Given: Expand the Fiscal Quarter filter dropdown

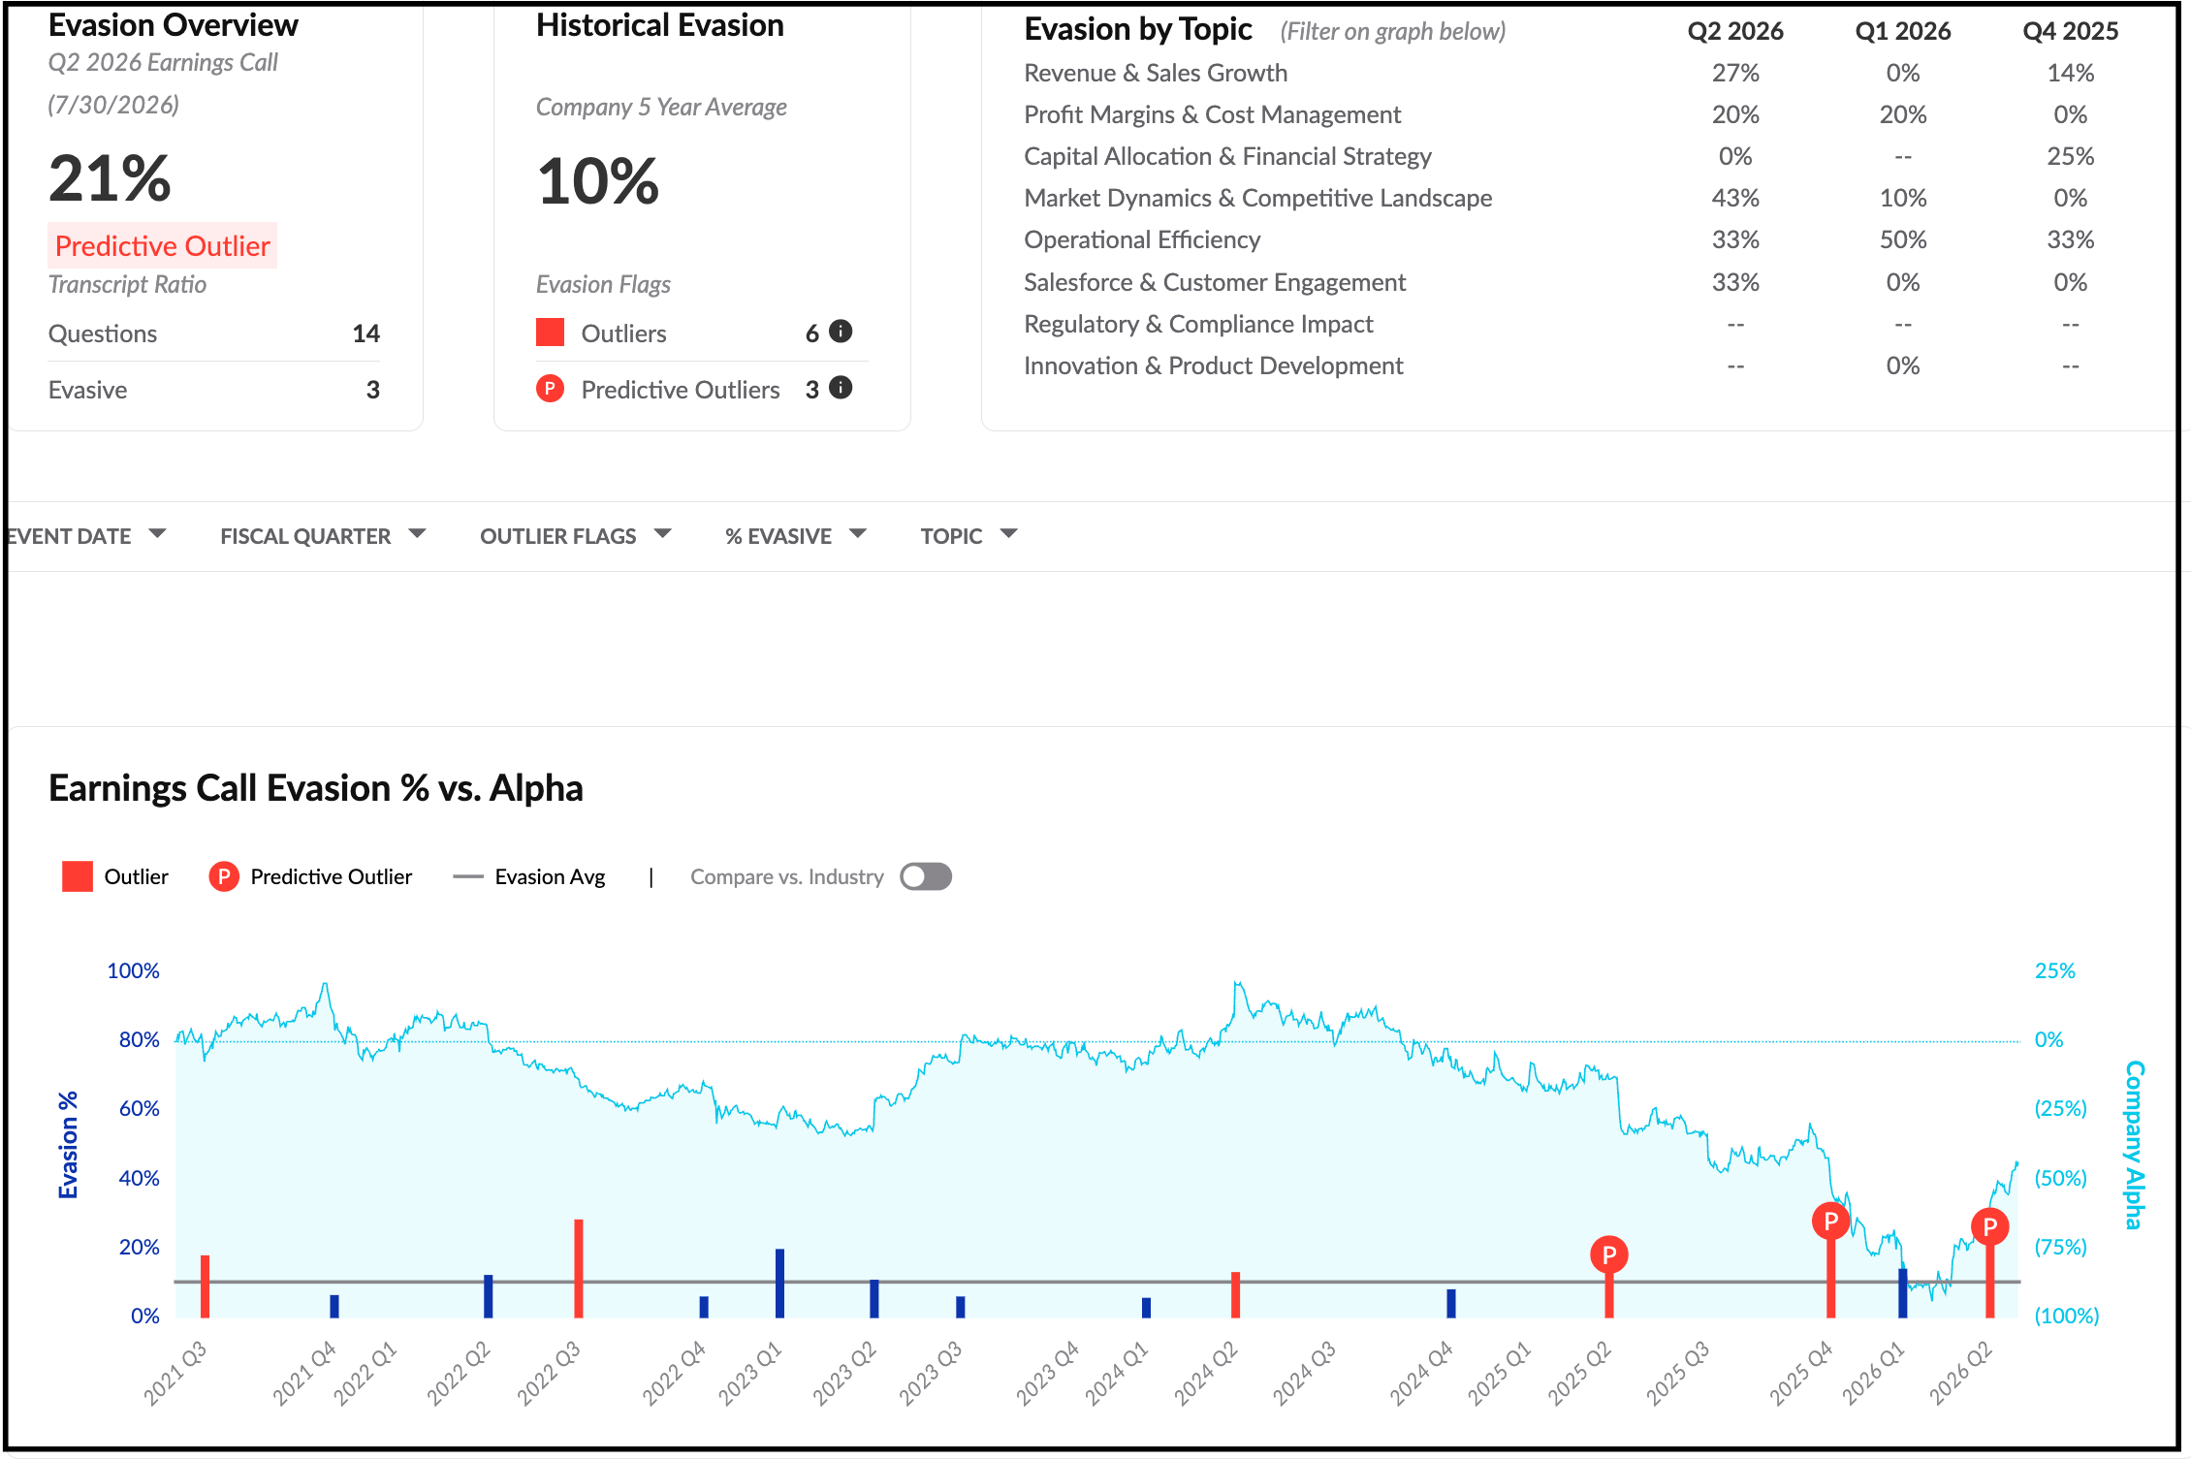Looking at the screenshot, I should [323, 535].
